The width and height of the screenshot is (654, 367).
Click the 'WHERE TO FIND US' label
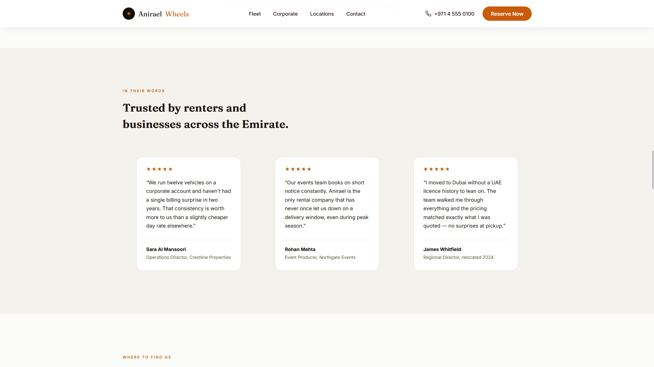(x=147, y=357)
